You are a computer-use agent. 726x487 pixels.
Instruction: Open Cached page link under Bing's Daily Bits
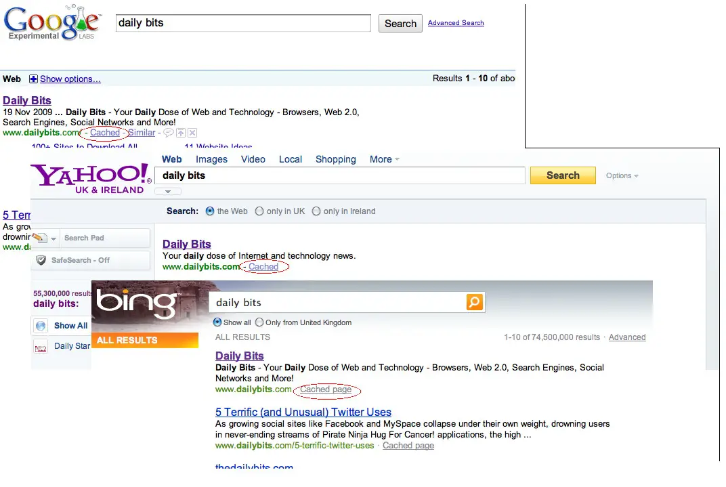point(326,389)
